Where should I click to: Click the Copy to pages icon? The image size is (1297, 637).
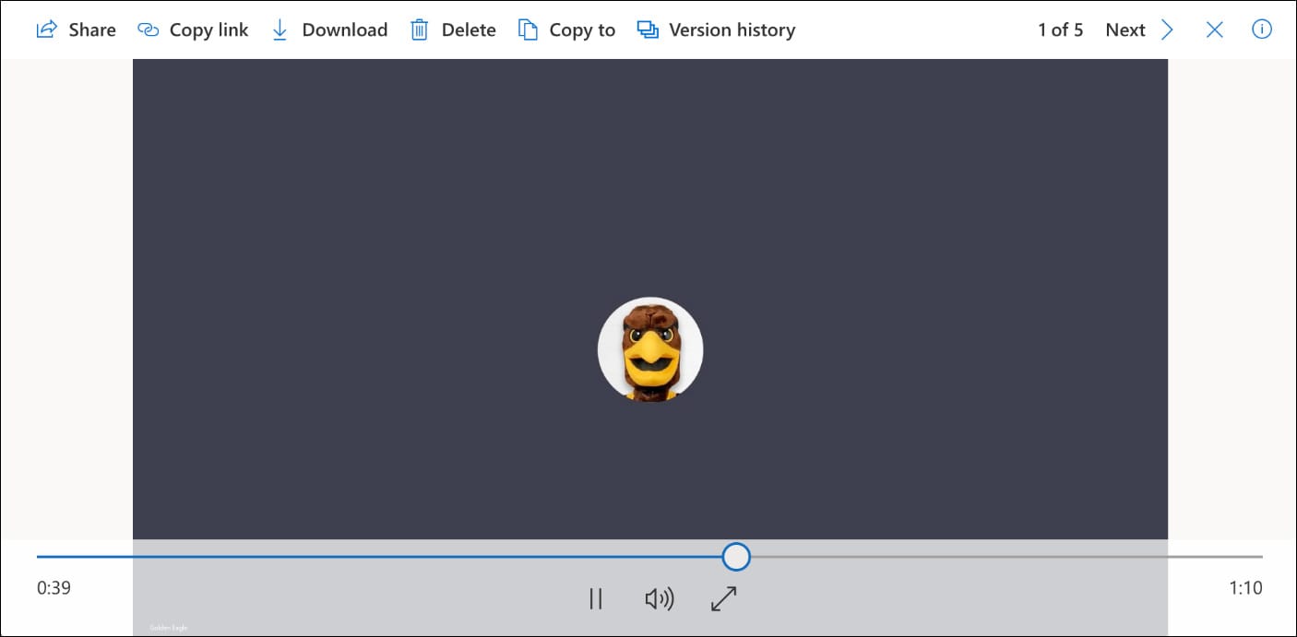pos(528,29)
